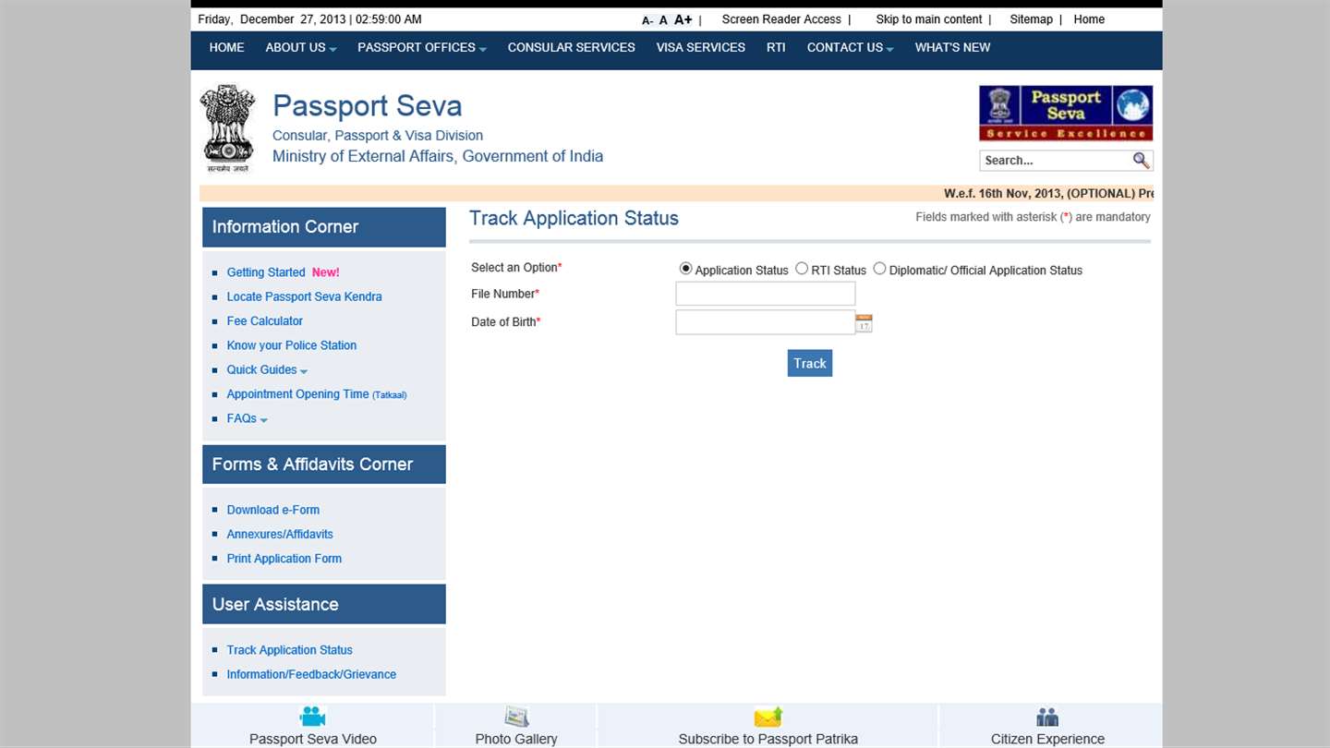
Task: Click into the Search box
Action: 1056,161
